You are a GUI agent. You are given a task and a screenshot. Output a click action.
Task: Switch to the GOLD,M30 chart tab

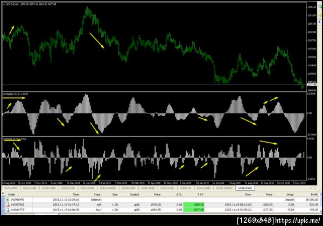click(x=11, y=188)
